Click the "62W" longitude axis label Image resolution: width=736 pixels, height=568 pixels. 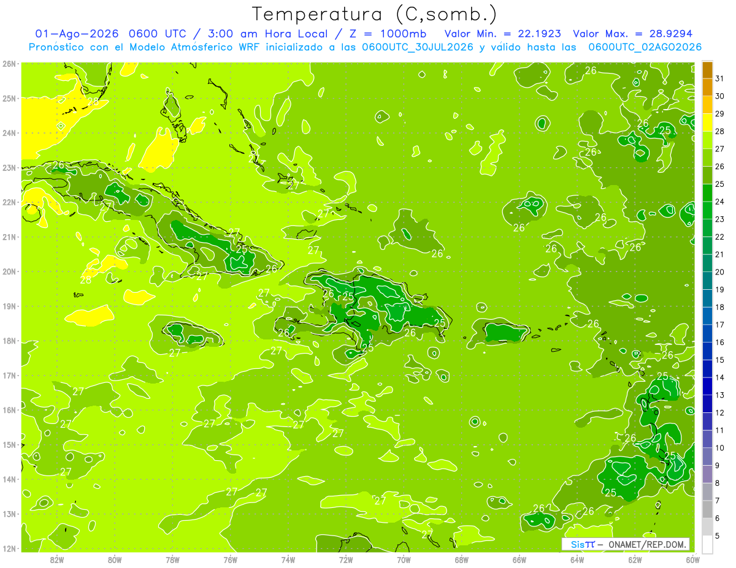(635, 559)
